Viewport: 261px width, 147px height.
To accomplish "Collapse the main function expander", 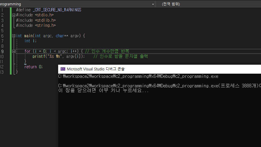I will (14, 36).
